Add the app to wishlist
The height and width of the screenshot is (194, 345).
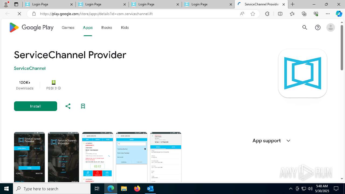[x=83, y=106]
